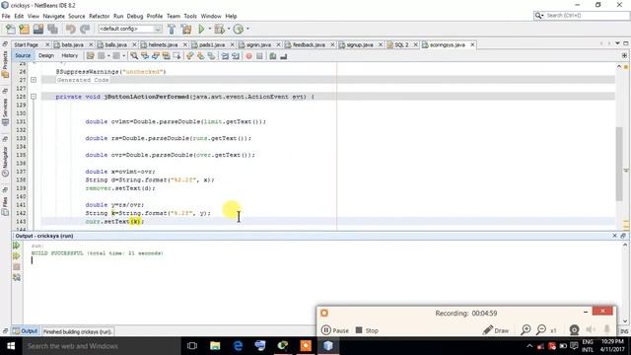Pause the screen recording
Image resolution: width=631 pixels, height=355 pixels.
tap(335, 330)
